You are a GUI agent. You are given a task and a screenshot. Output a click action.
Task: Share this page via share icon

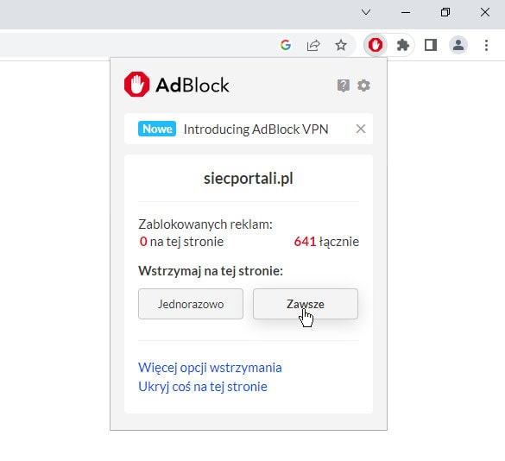pos(313,45)
